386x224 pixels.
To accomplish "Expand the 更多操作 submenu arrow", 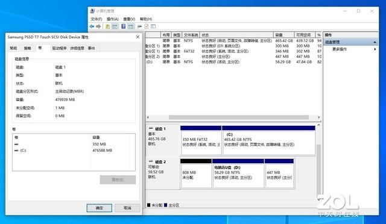I will tap(375, 49).
